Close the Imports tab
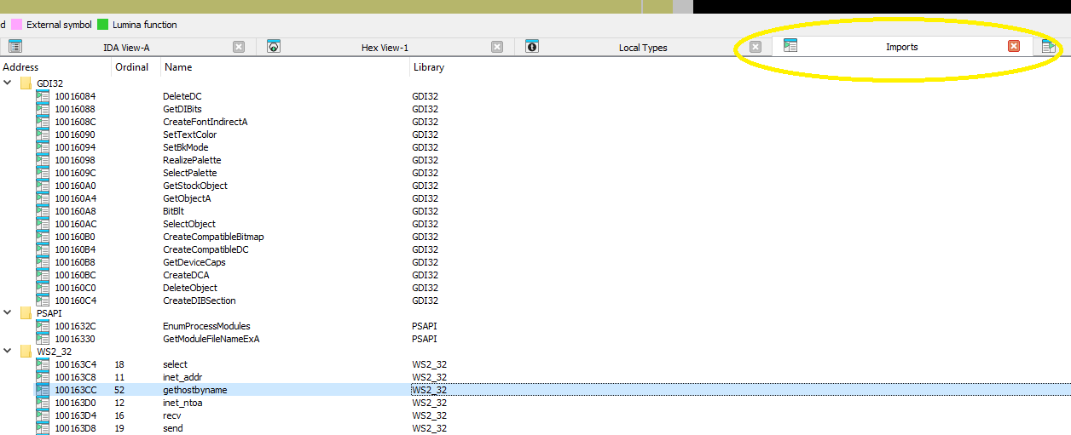Viewport: 1071px width, 435px height. click(x=1014, y=47)
